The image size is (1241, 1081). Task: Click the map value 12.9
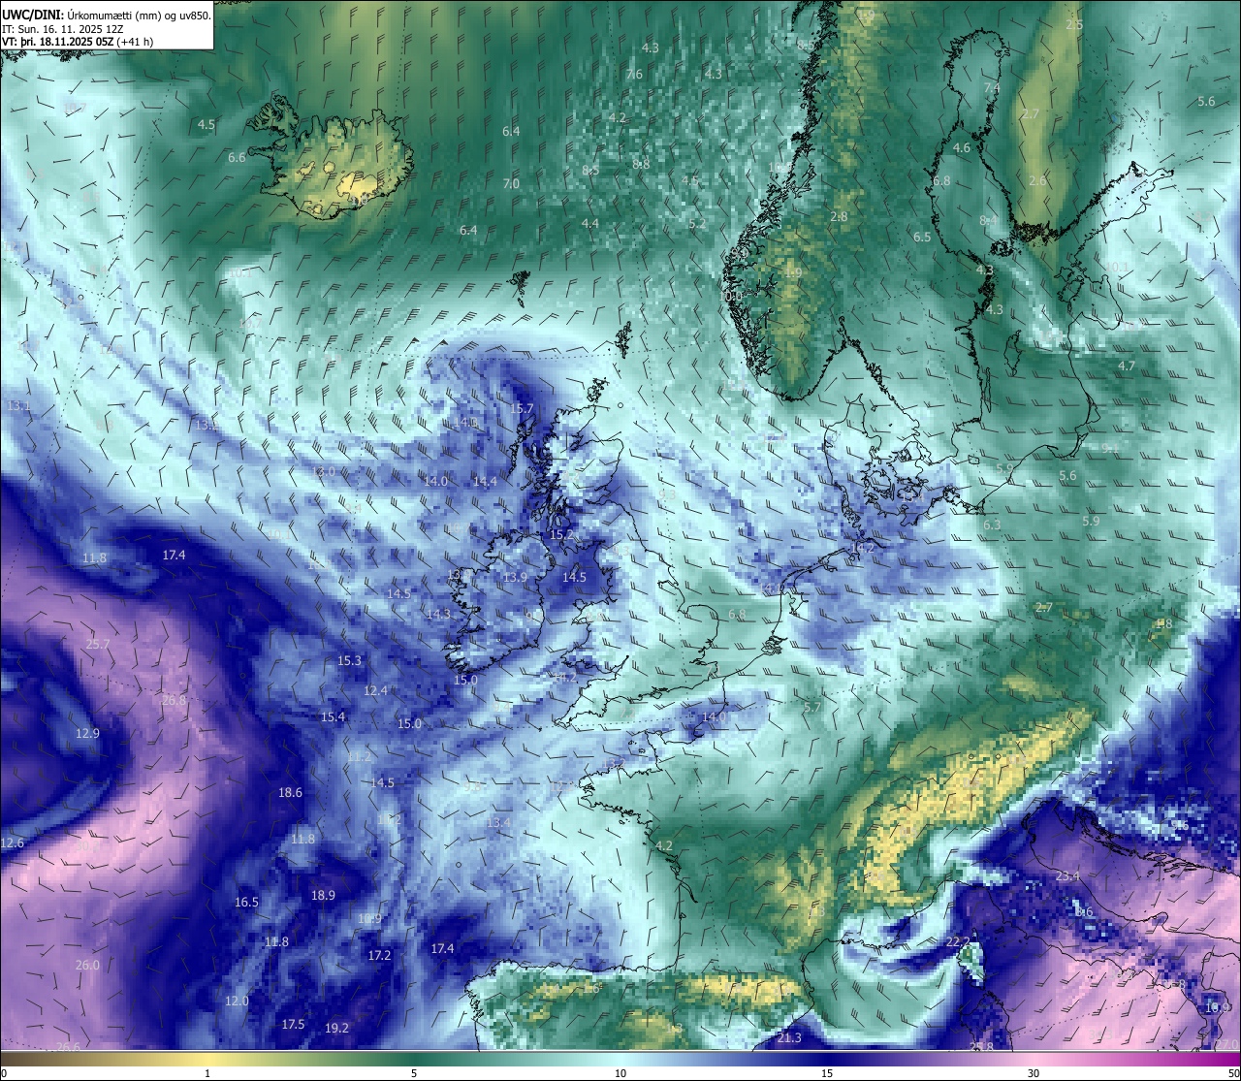click(87, 733)
